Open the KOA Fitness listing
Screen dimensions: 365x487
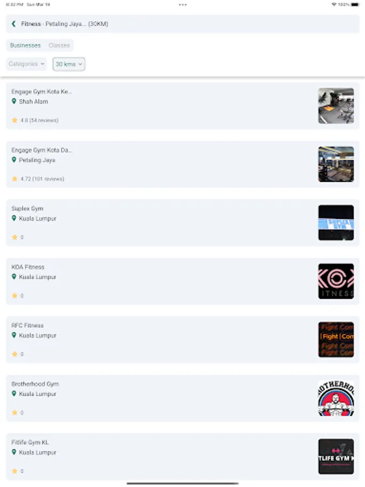183,281
